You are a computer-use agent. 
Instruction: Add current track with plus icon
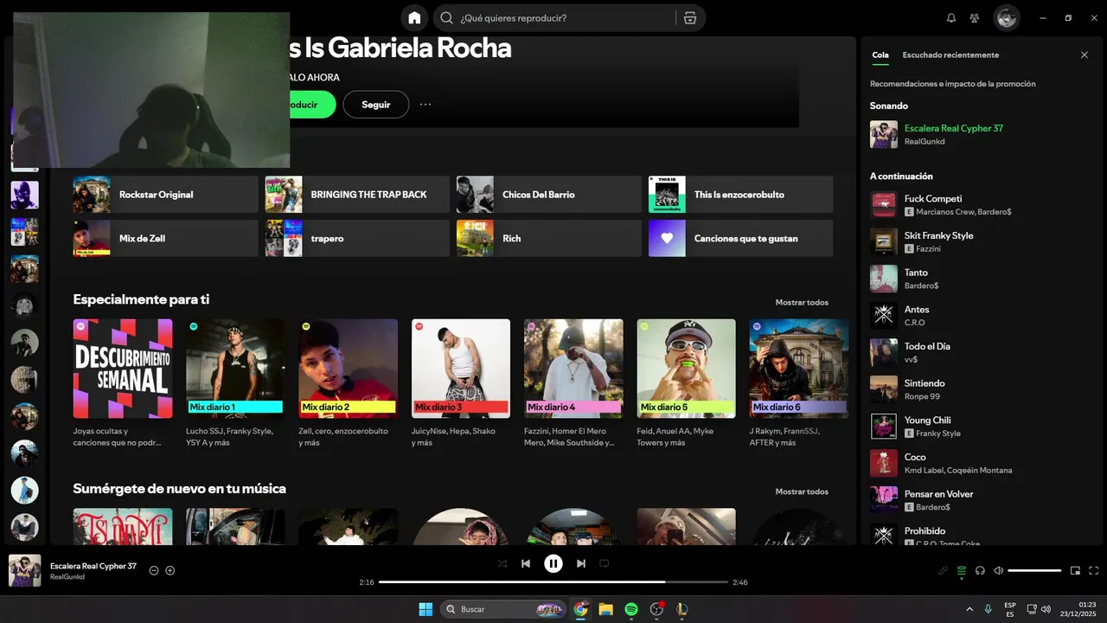(x=170, y=570)
